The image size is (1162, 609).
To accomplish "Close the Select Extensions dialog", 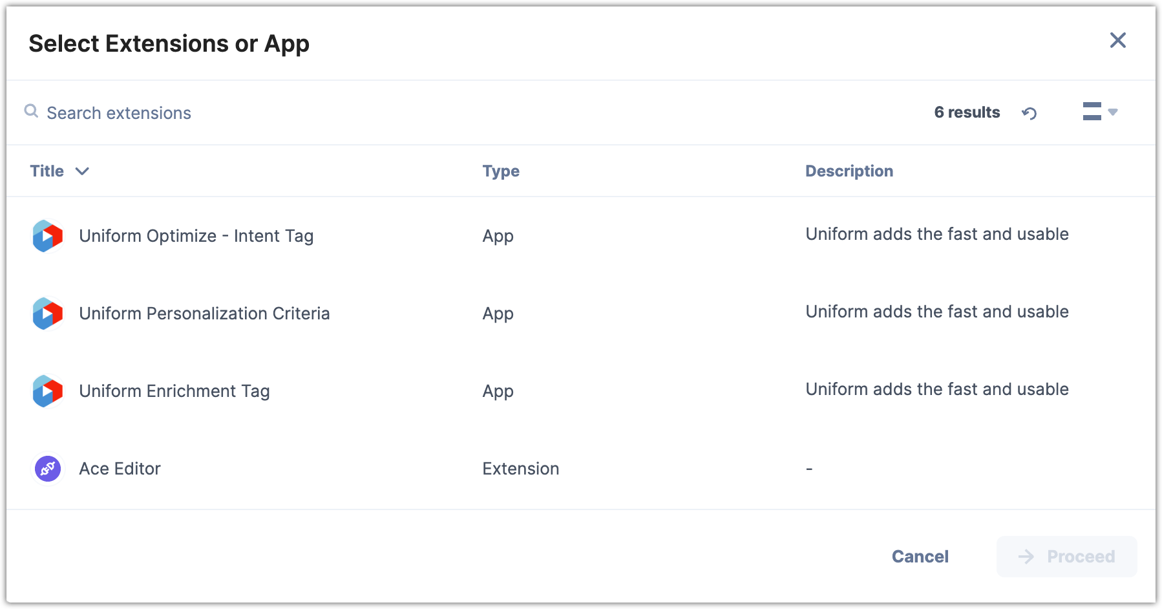I will 1117,41.
